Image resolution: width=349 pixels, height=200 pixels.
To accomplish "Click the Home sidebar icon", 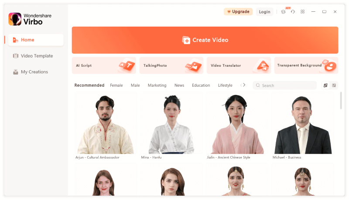I will (x=15, y=40).
